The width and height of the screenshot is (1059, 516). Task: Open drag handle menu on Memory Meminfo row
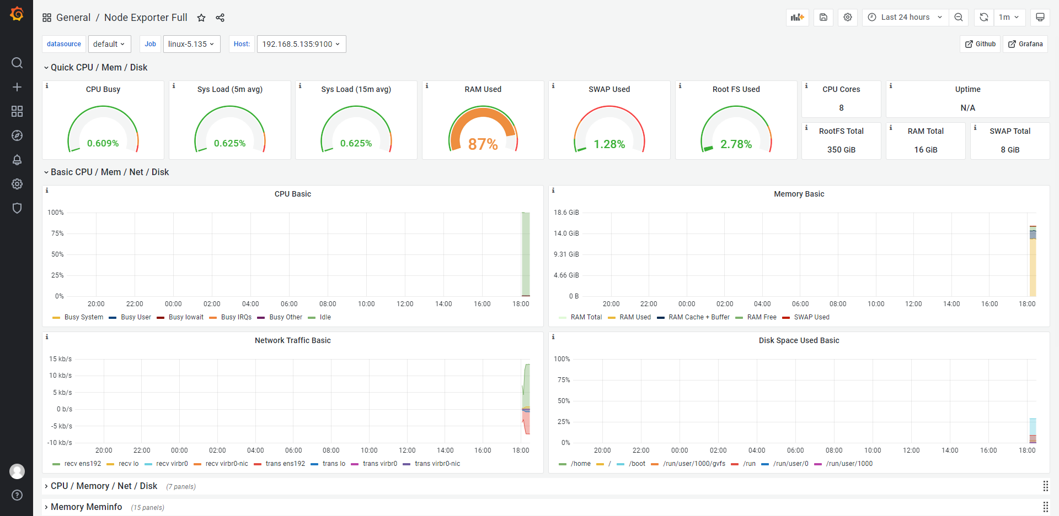tap(1045, 507)
